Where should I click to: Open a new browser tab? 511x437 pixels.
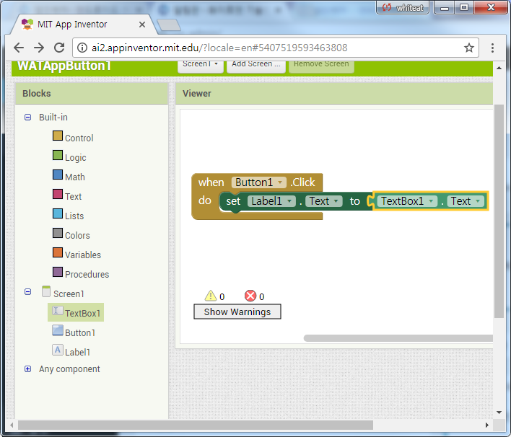168,25
